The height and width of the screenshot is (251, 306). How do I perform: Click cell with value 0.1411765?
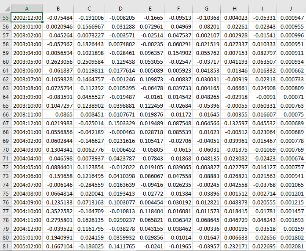pos(120,246)
